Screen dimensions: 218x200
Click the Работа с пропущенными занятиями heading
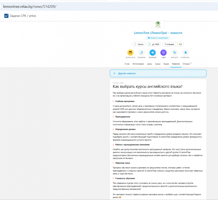click(x=132, y=145)
